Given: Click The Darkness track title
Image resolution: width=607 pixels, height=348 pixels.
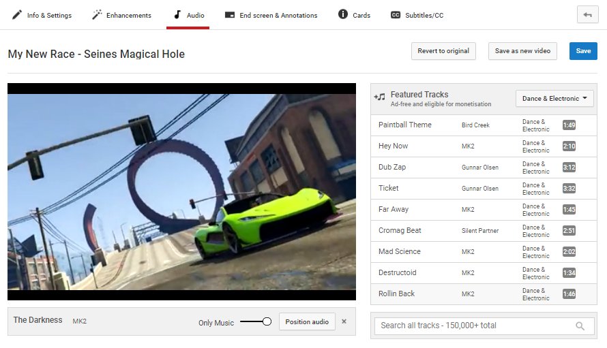Looking at the screenshot, I should 38,320.
